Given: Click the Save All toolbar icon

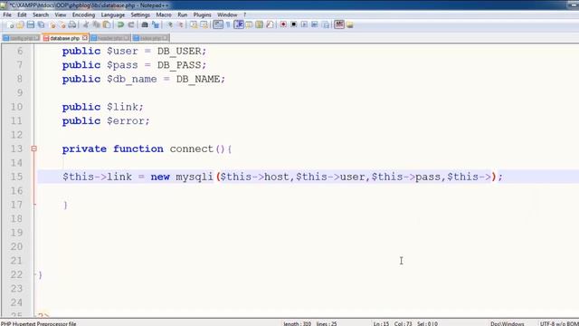Looking at the screenshot, I should point(41,24).
